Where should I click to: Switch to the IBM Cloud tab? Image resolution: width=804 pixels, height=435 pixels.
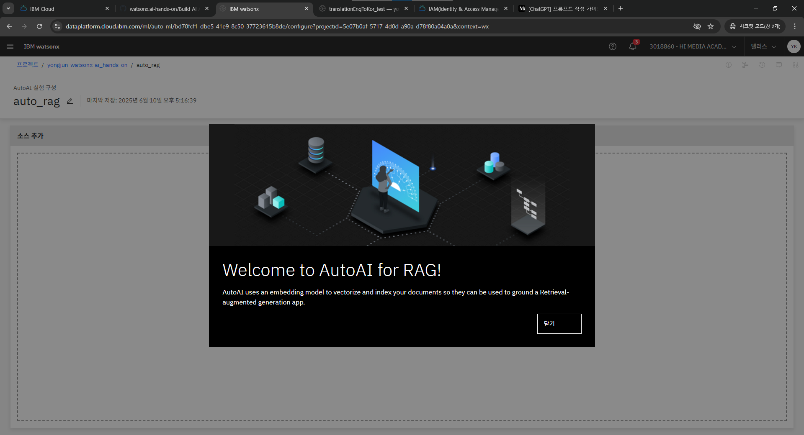click(x=65, y=9)
